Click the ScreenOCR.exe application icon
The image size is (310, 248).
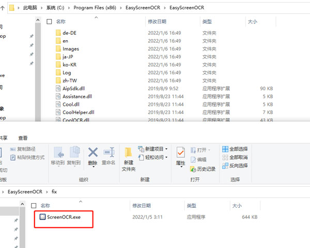[x=42, y=217]
